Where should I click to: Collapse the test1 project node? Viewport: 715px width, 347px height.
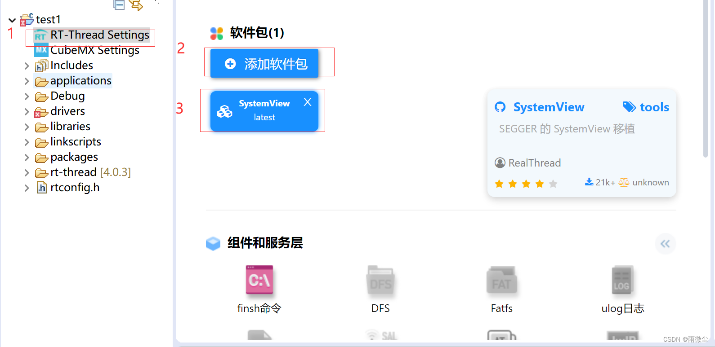(12, 20)
